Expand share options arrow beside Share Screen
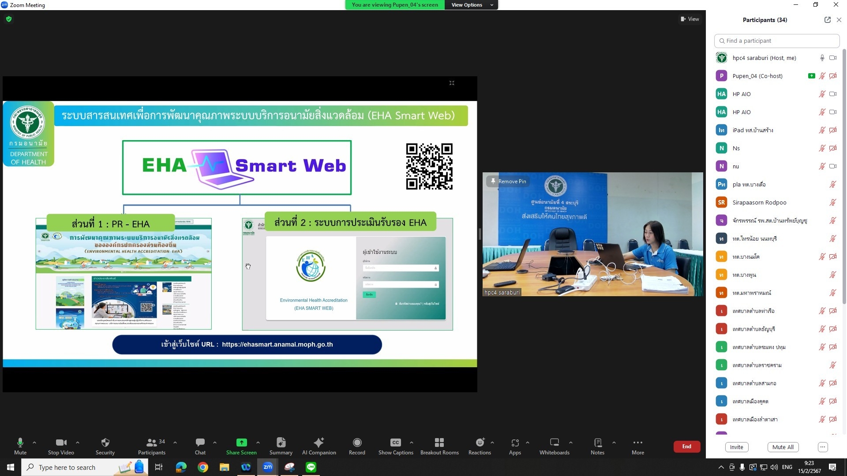This screenshot has width=847, height=476. pyautogui.click(x=258, y=443)
